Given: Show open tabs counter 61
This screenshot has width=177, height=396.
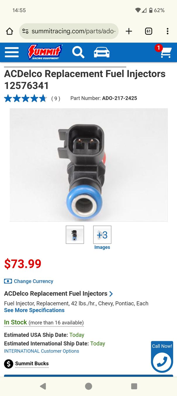Looking at the screenshot, I should (x=149, y=31).
